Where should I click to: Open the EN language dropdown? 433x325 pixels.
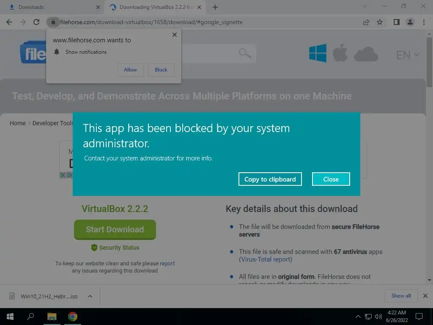[x=408, y=55]
